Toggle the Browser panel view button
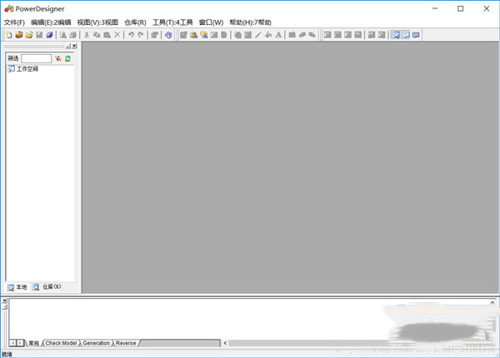Screen dimensions: 500x358 [x=395, y=35]
